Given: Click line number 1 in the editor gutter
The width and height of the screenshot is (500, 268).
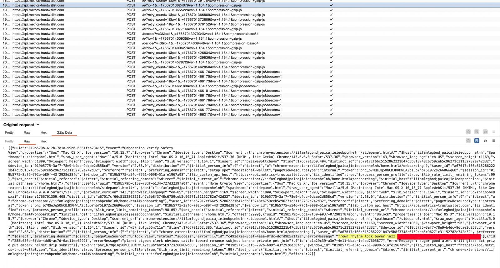Looking at the screenshot, I should coord(4,148).
